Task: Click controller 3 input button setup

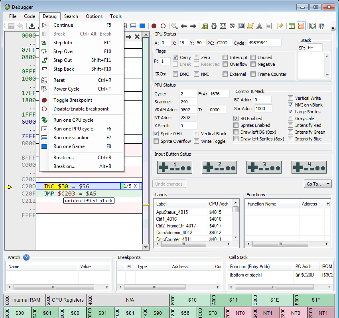Action: (264, 167)
